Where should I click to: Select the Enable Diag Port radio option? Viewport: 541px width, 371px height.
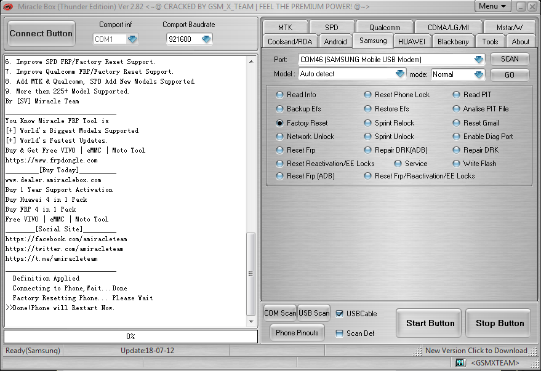456,137
